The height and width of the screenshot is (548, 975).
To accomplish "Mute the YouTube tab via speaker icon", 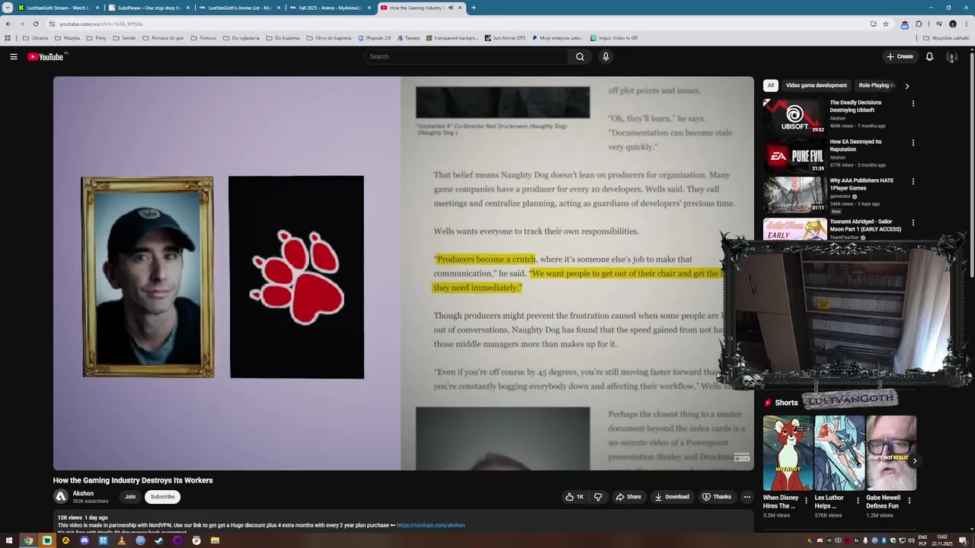I will [450, 8].
